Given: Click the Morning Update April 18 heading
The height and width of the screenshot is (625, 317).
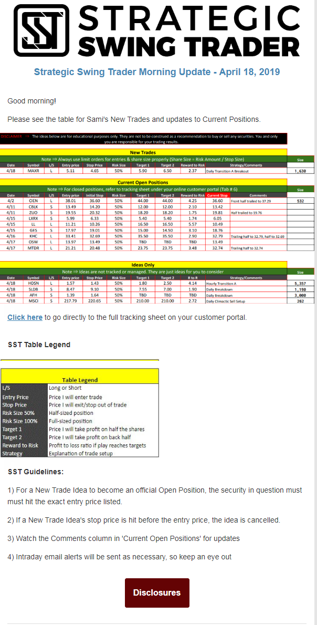Looking at the screenshot, I should click(157, 72).
